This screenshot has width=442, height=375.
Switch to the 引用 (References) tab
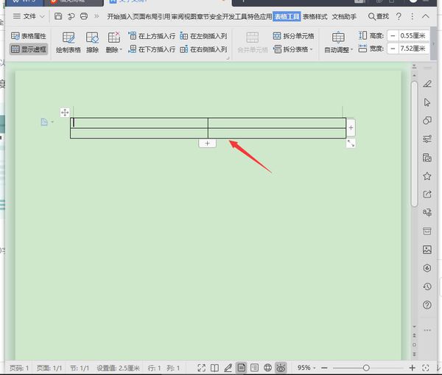coord(164,17)
